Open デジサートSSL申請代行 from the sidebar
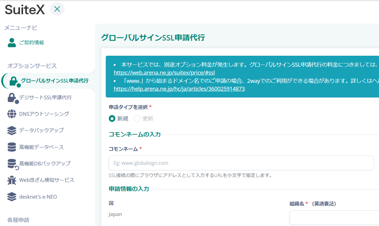 point(45,98)
